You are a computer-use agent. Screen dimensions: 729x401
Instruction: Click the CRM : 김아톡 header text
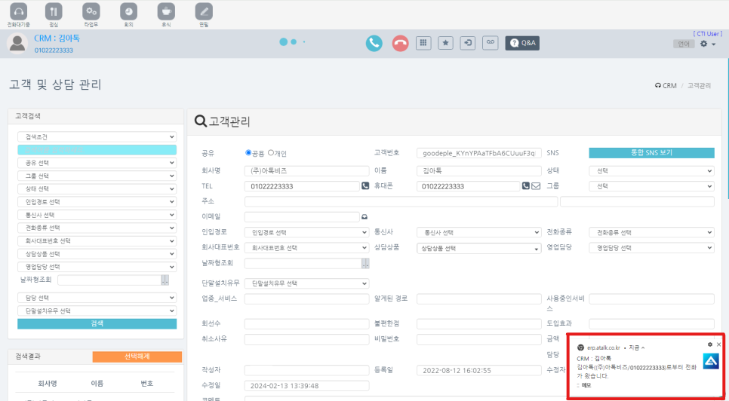click(x=57, y=38)
